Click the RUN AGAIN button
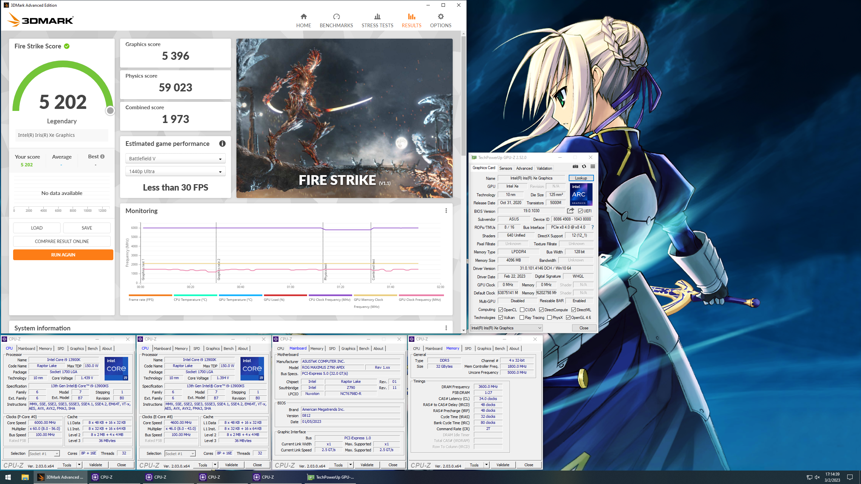The width and height of the screenshot is (861, 484). coord(63,255)
